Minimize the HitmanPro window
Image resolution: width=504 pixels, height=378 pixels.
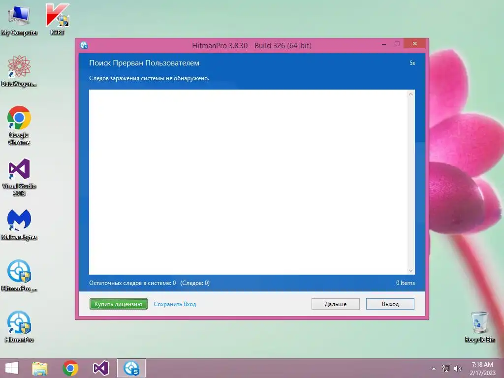click(x=384, y=44)
